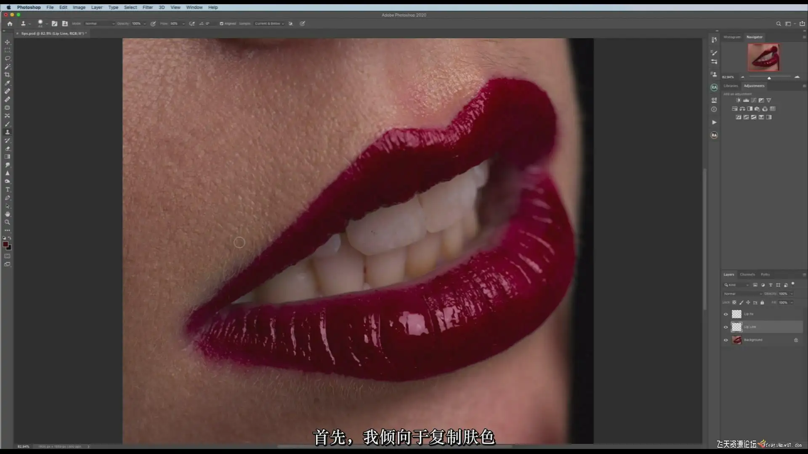Click the Home icon in options bar
This screenshot has width=808, height=454.
pyautogui.click(x=10, y=24)
